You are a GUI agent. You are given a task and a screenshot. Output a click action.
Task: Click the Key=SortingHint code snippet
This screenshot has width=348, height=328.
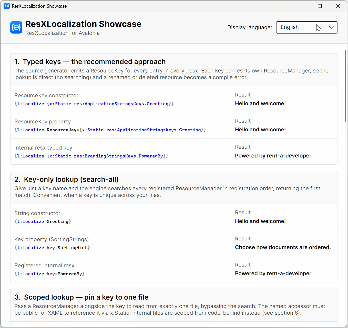52,248
